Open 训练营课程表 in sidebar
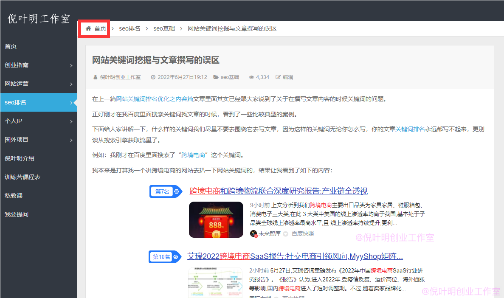This screenshot has height=298, width=504. pos(39,177)
